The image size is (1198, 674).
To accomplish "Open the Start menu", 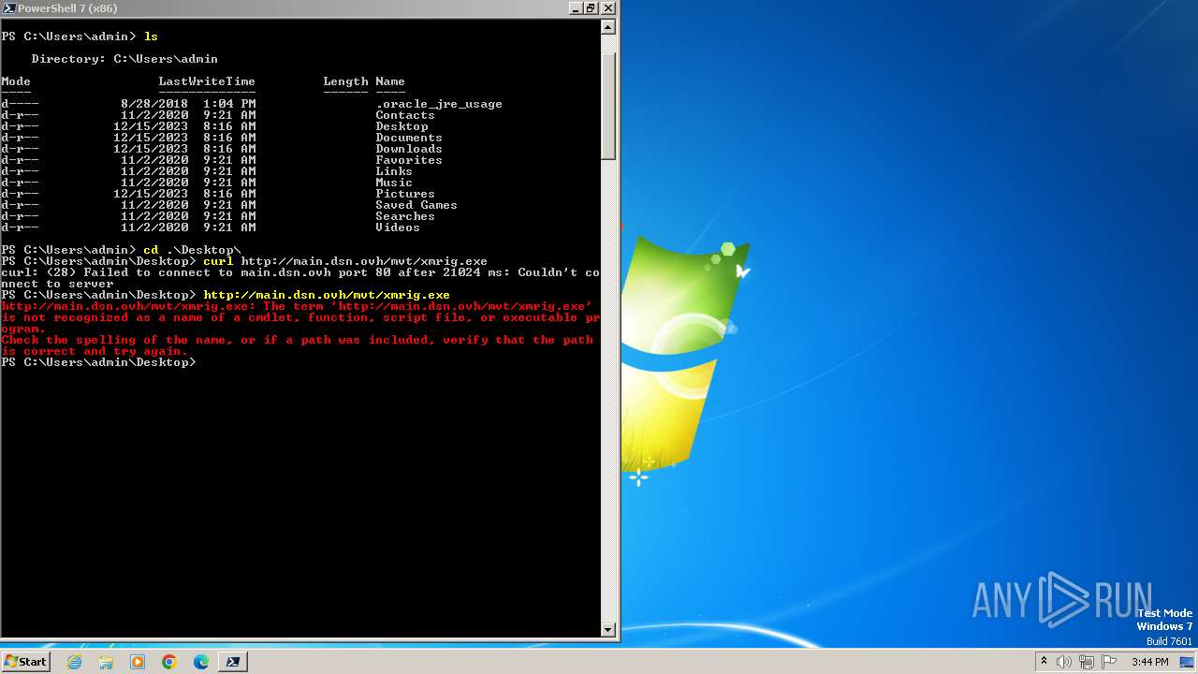I will 25,662.
